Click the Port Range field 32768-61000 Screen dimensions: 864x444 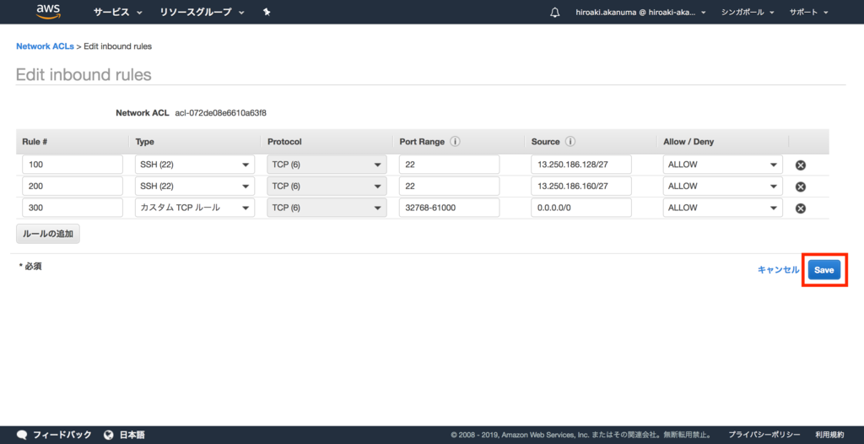[449, 208]
